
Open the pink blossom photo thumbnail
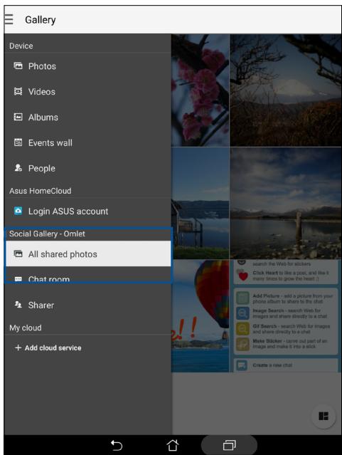[x=200, y=90]
